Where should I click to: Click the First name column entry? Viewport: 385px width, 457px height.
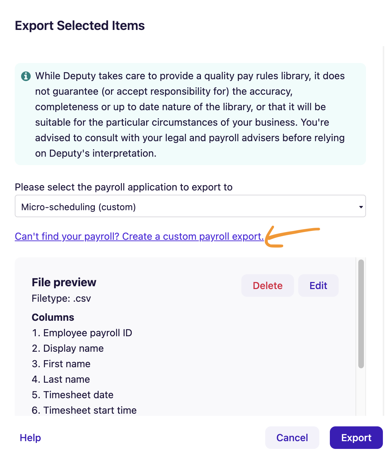click(61, 364)
